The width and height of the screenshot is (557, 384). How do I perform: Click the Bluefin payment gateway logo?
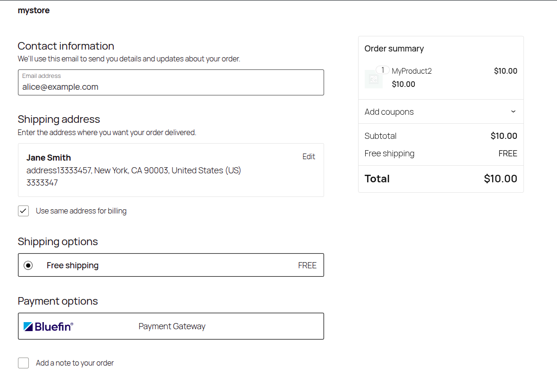pos(49,326)
